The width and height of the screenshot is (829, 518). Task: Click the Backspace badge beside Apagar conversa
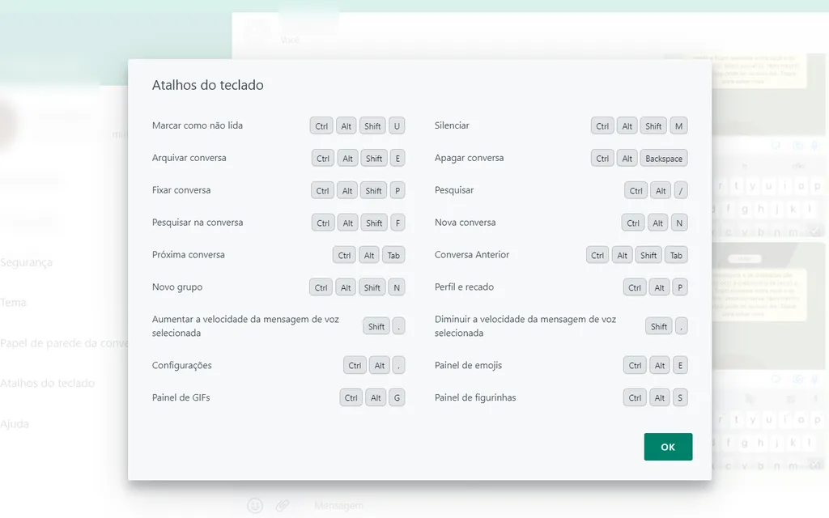click(x=663, y=158)
